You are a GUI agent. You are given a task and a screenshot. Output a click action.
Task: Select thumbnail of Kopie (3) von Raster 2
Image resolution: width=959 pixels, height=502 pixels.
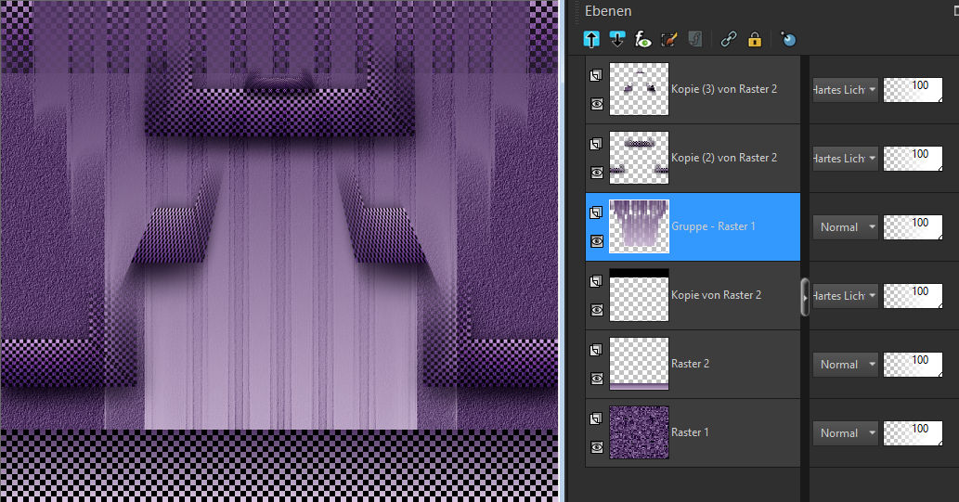pos(639,89)
